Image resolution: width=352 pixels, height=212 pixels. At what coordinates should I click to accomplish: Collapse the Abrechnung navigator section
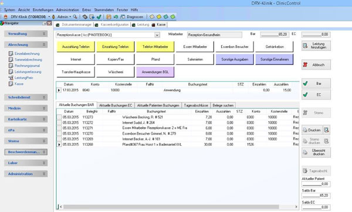pos(44,45)
